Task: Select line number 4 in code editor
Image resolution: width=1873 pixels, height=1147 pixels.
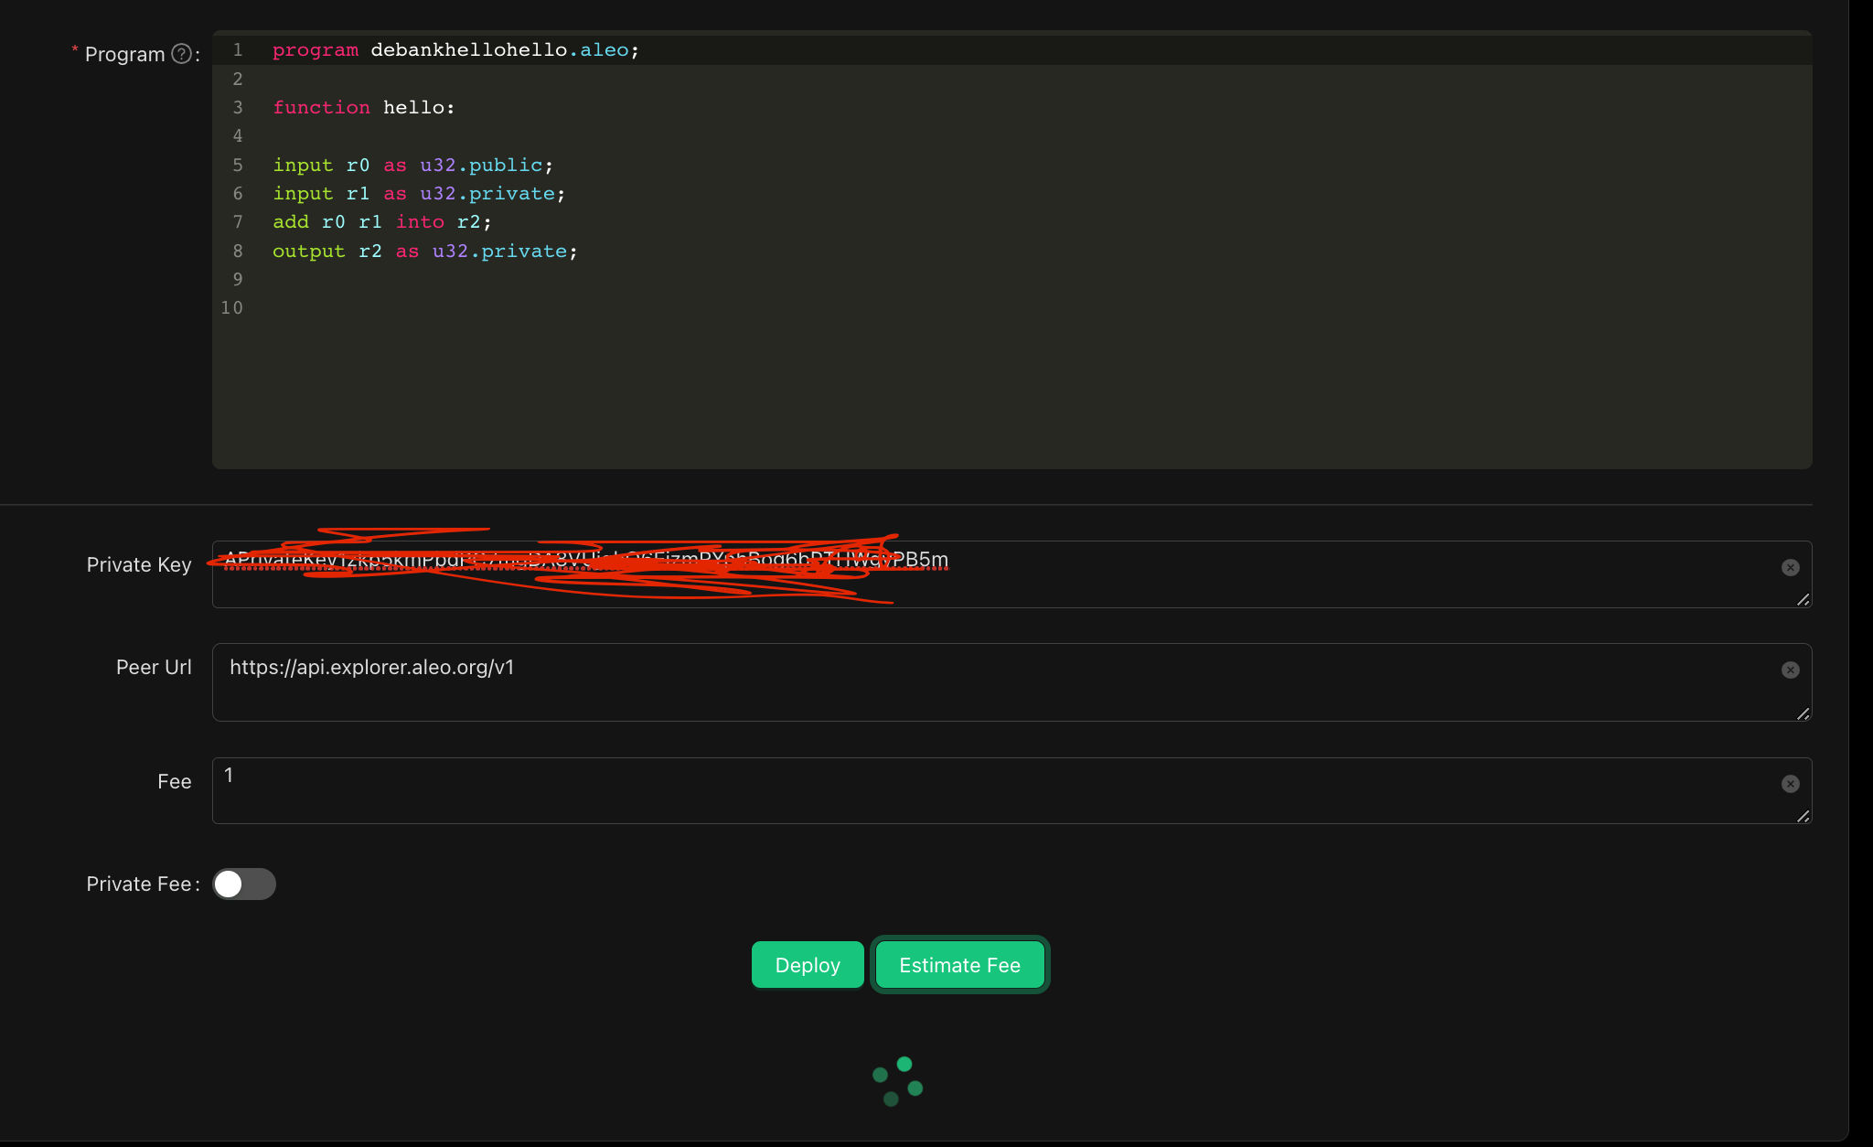Action: (238, 136)
